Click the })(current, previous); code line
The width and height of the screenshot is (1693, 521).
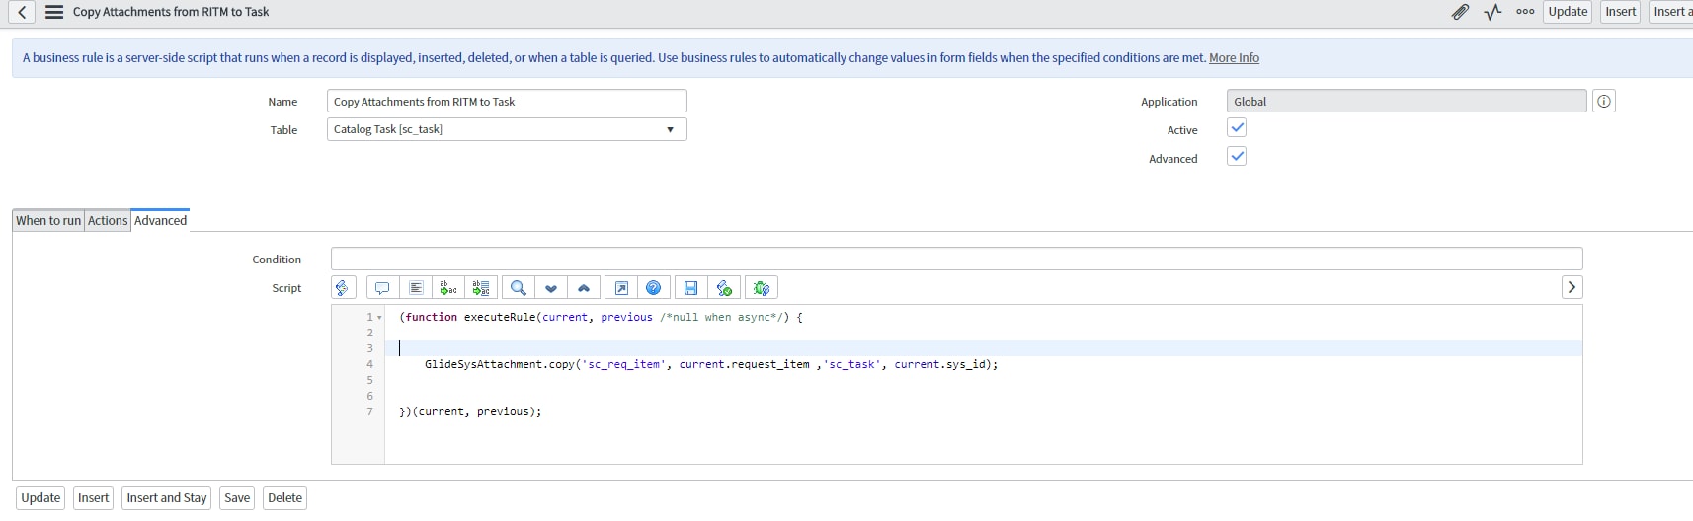[470, 411]
